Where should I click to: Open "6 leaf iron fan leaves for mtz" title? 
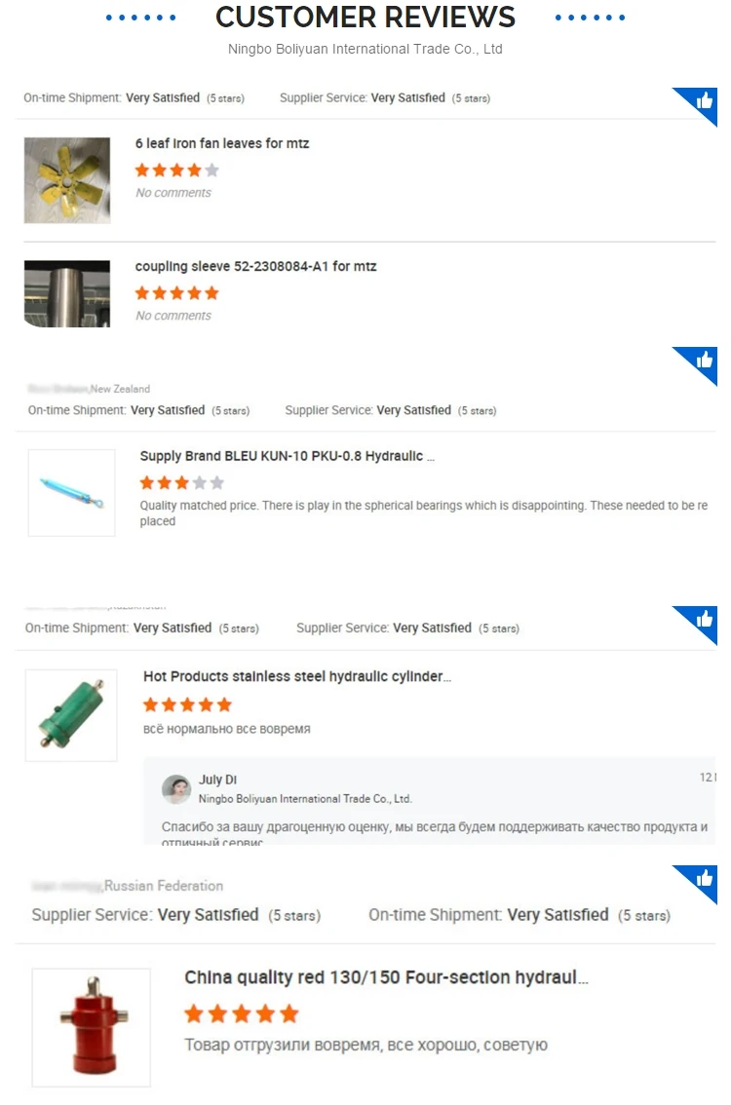222,143
